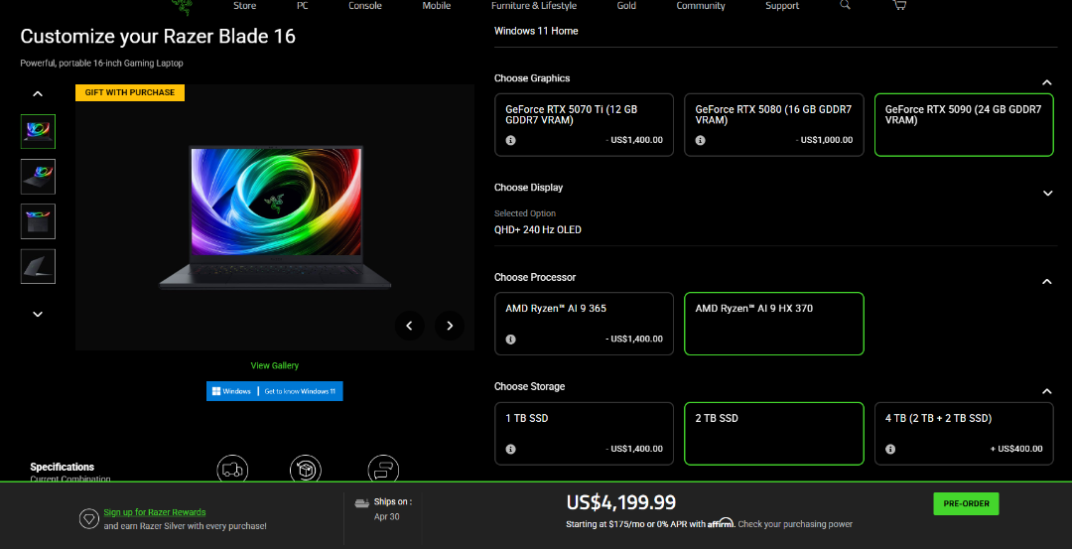Screen dimensions: 1072x549
Task: Select AMD Ryzen AI 9 365 processor
Action: pos(584,324)
